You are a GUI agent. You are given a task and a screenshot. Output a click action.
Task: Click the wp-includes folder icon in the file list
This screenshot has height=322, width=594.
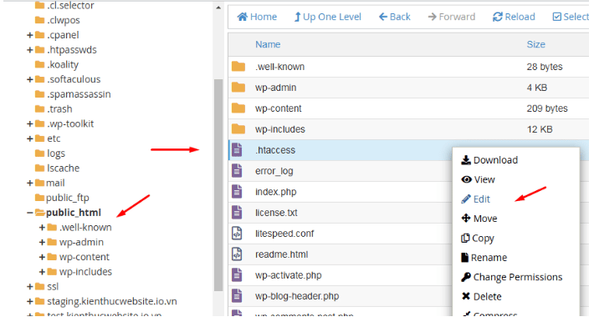click(x=238, y=129)
